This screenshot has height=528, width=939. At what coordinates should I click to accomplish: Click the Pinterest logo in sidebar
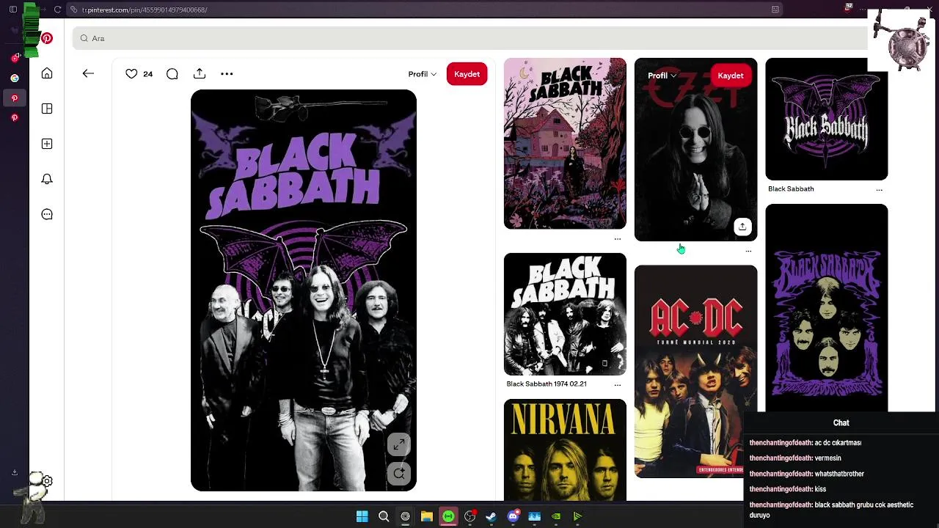[x=47, y=38]
